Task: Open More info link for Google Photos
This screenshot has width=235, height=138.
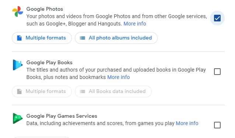Action: [135, 24]
